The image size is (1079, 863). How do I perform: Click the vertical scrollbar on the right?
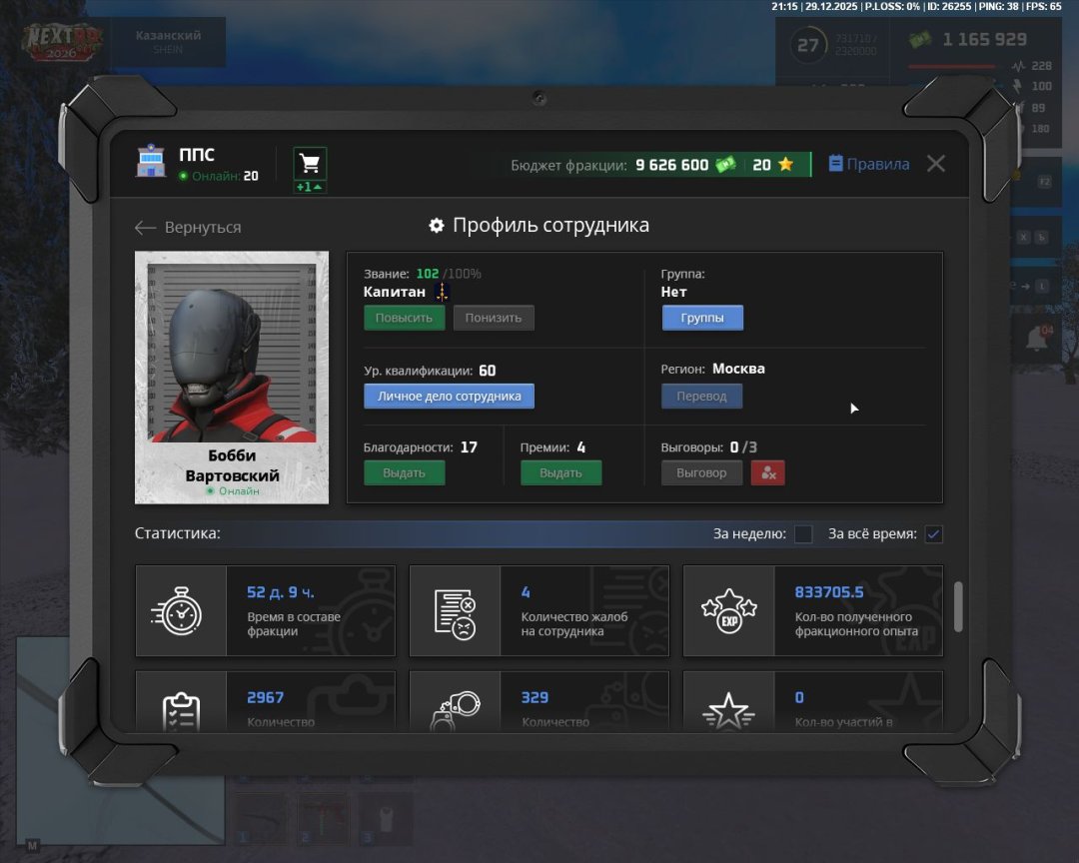click(x=959, y=606)
